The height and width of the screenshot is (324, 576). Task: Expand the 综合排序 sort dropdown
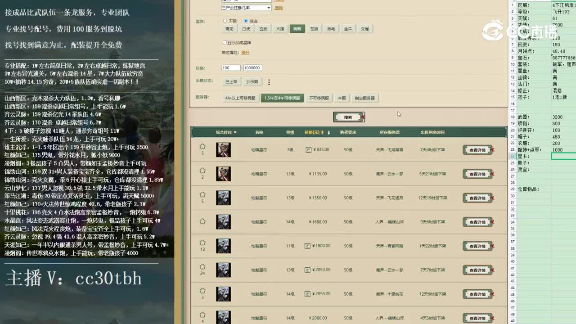(x=226, y=132)
